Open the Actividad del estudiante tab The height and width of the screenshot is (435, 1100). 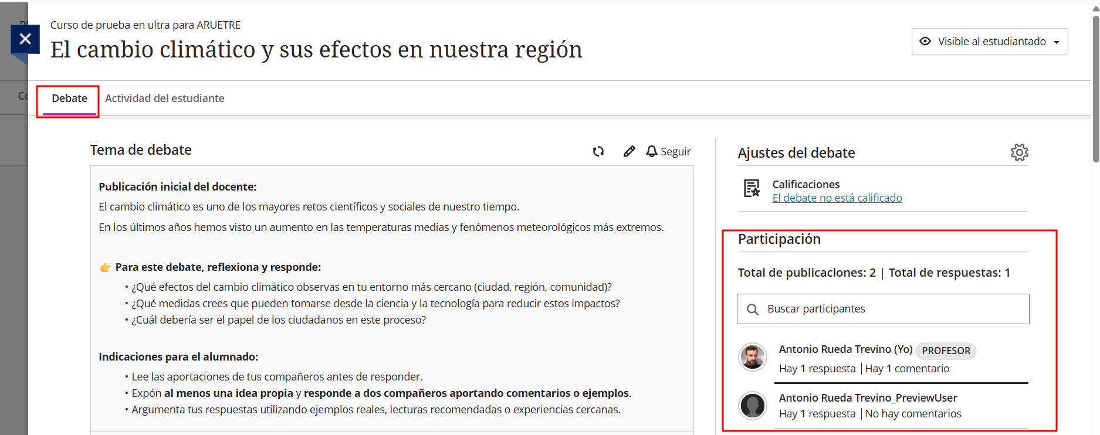(x=164, y=98)
